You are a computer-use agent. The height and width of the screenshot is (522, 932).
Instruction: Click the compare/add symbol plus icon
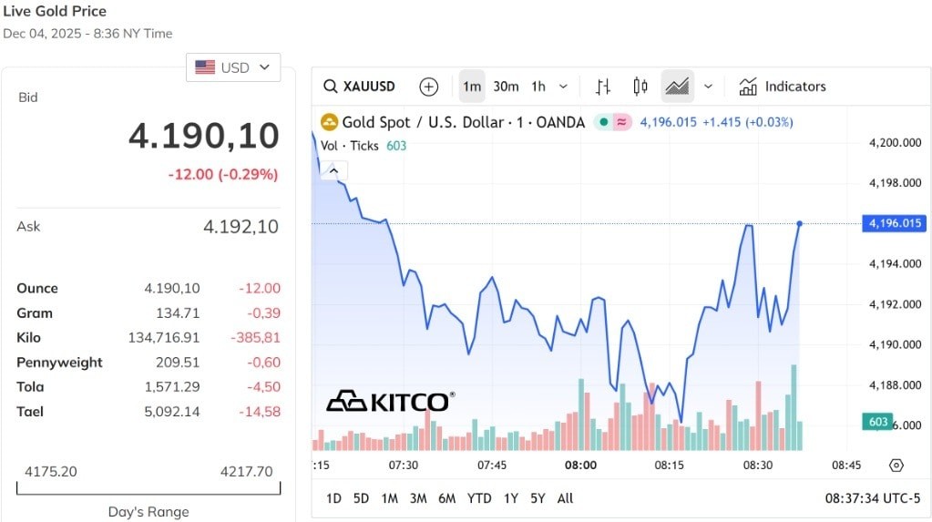428,87
